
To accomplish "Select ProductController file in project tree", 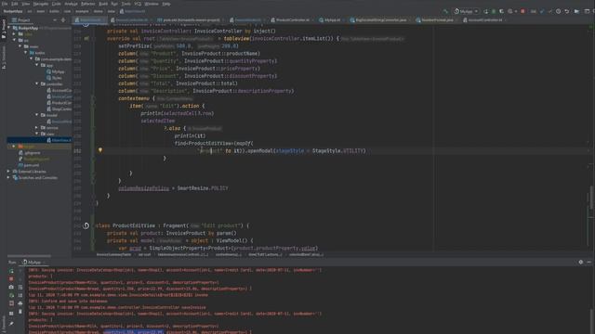I will click(x=59, y=103).
